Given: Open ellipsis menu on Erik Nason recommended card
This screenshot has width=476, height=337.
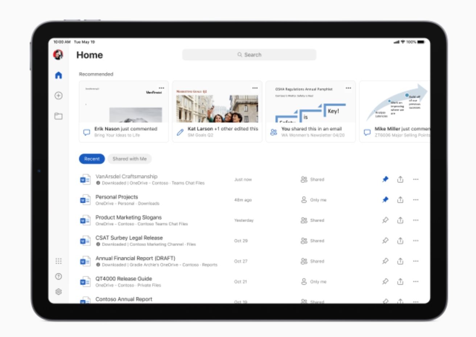Looking at the screenshot, I should (161, 88).
